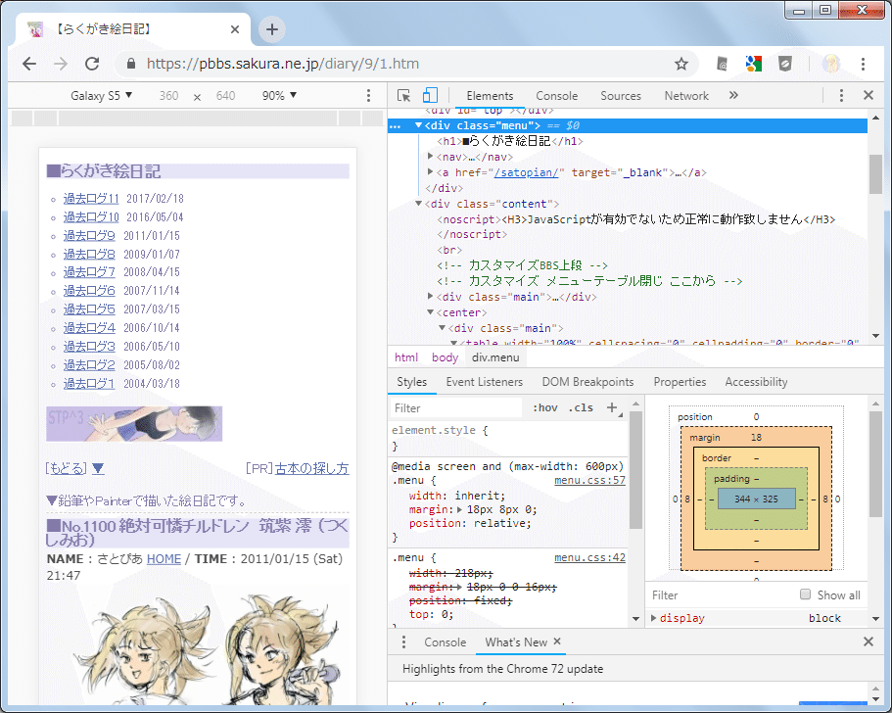Expand the display computed property
The image size is (892, 713).
pos(654,617)
